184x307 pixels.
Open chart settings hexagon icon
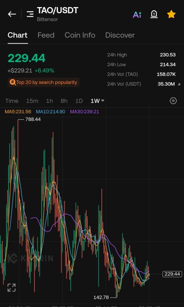[x=173, y=101]
